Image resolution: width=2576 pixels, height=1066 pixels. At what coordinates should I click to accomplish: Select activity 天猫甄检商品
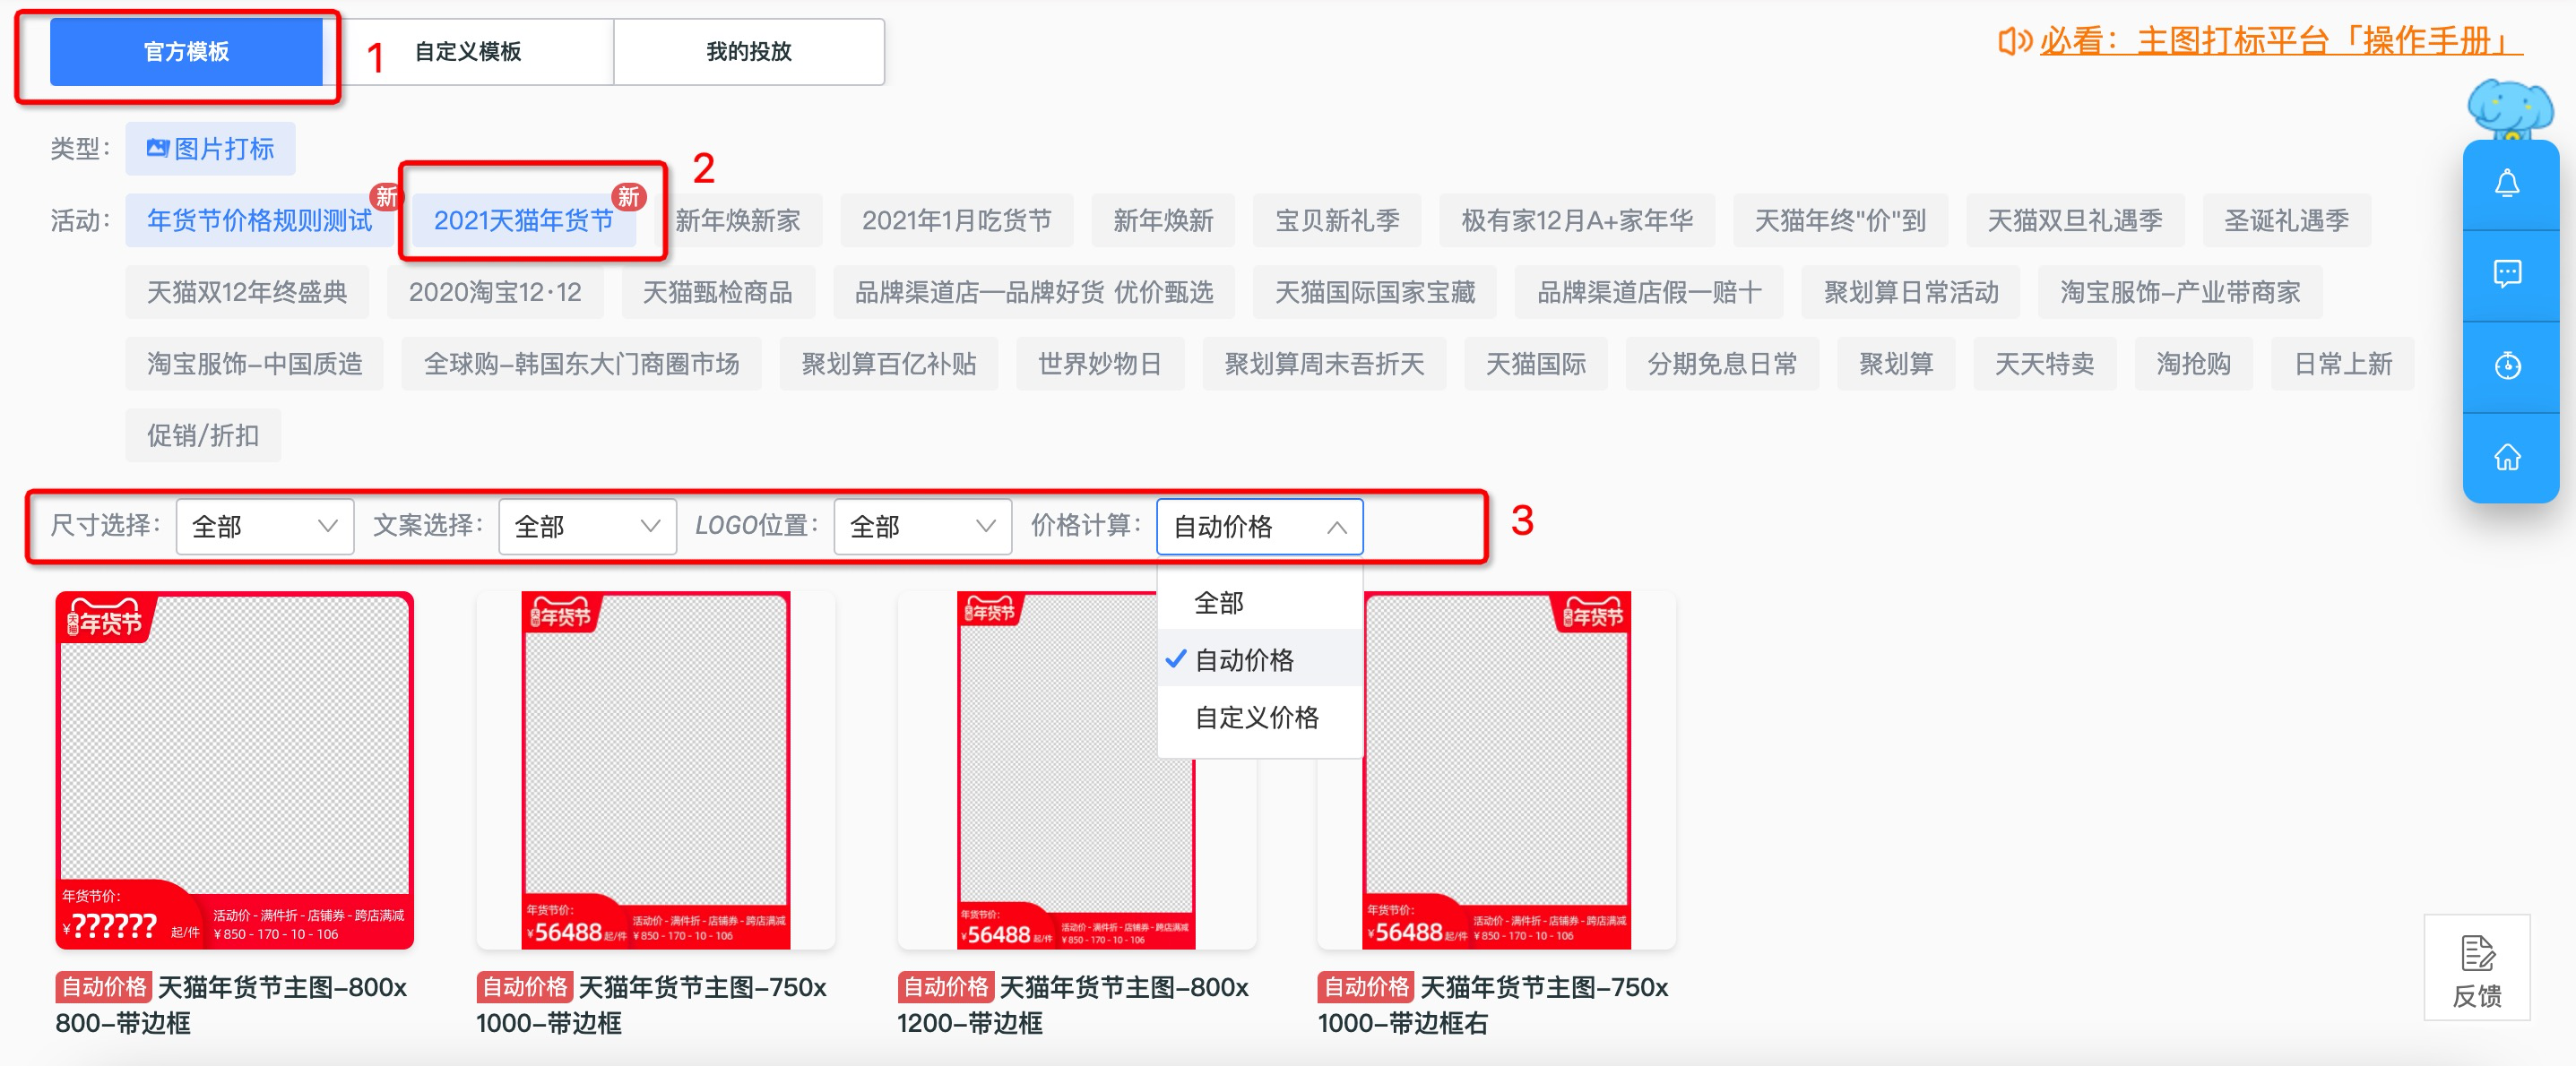717,293
